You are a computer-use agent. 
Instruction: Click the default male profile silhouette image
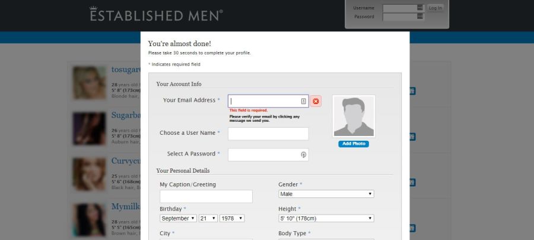click(354, 116)
